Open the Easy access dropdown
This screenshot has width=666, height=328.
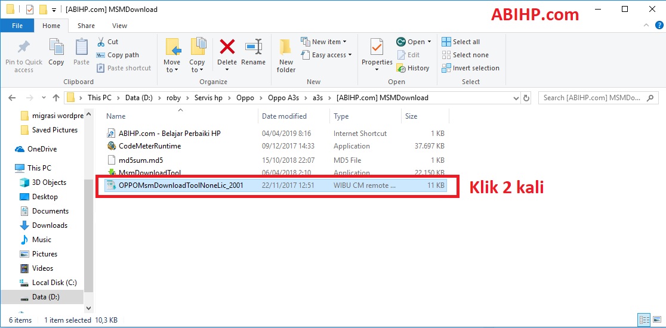pyautogui.click(x=326, y=55)
